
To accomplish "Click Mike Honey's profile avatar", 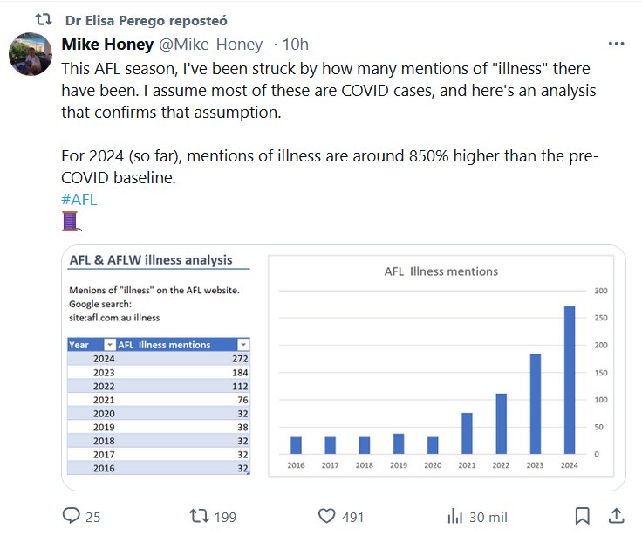I will pos(29,54).
